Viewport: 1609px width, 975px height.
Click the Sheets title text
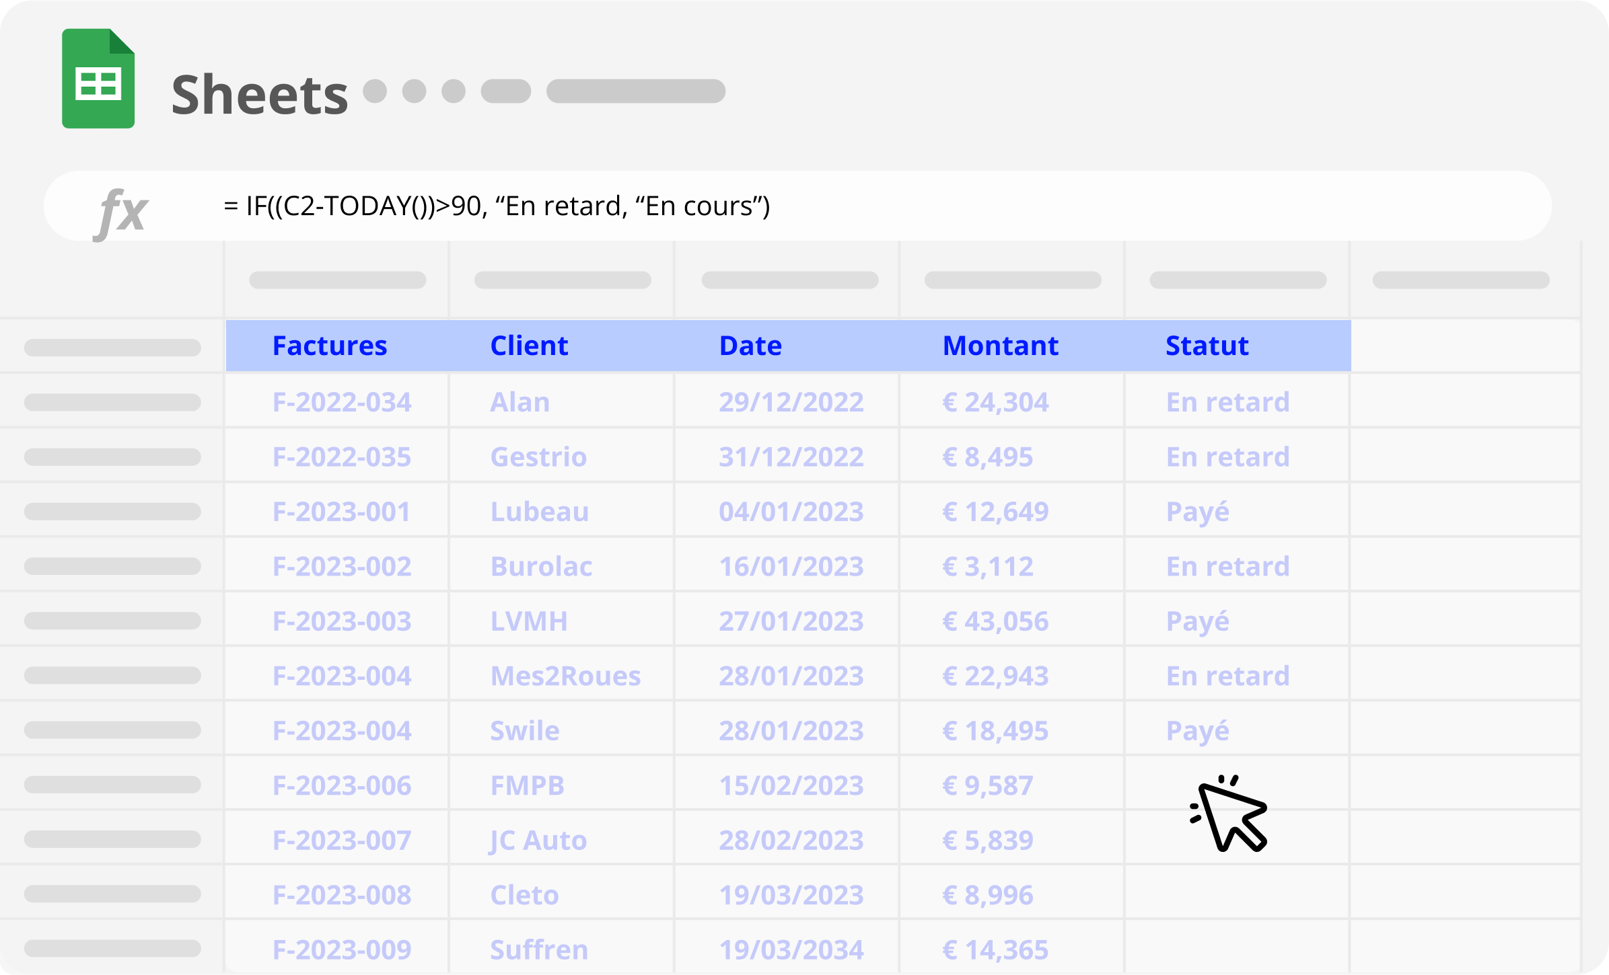pos(259,95)
